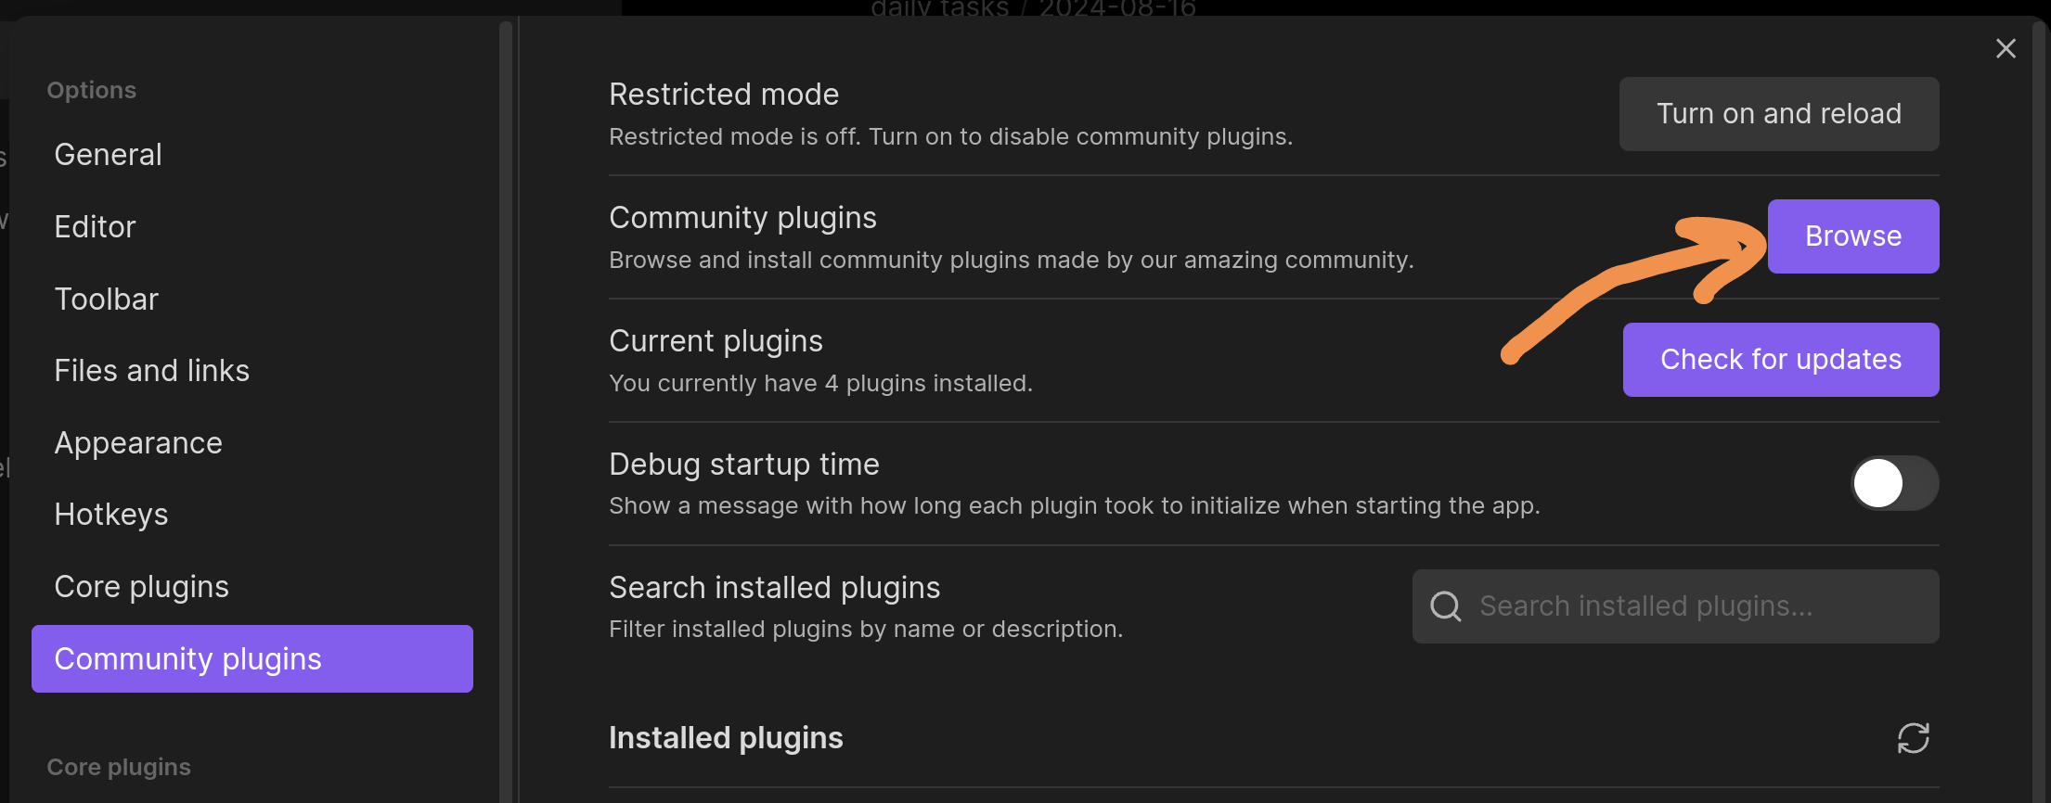Focus the Search installed plugins field
The height and width of the screenshot is (803, 2051).
1689,606
